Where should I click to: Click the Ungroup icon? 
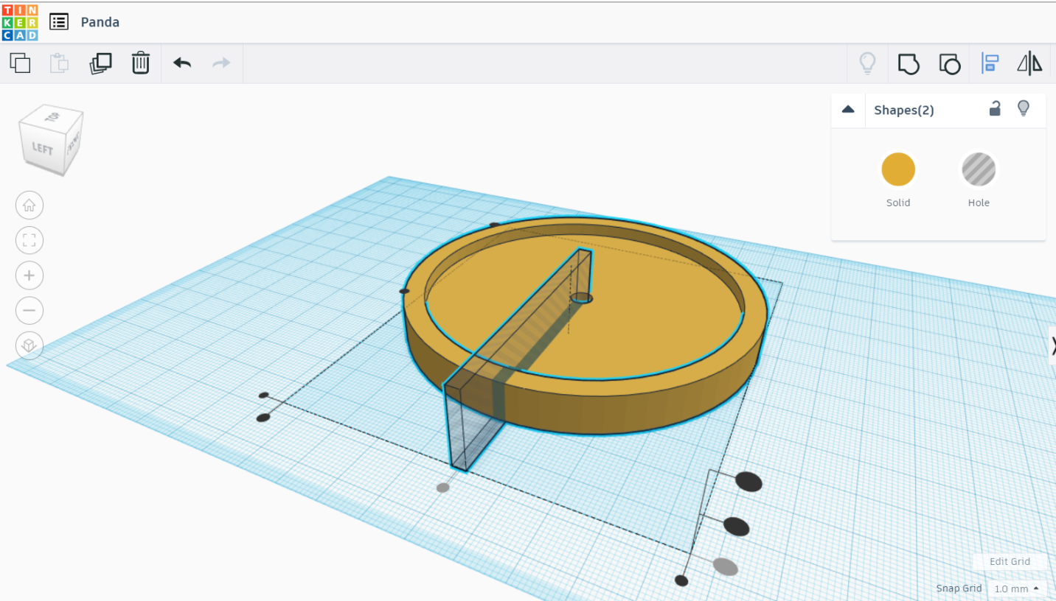click(950, 64)
